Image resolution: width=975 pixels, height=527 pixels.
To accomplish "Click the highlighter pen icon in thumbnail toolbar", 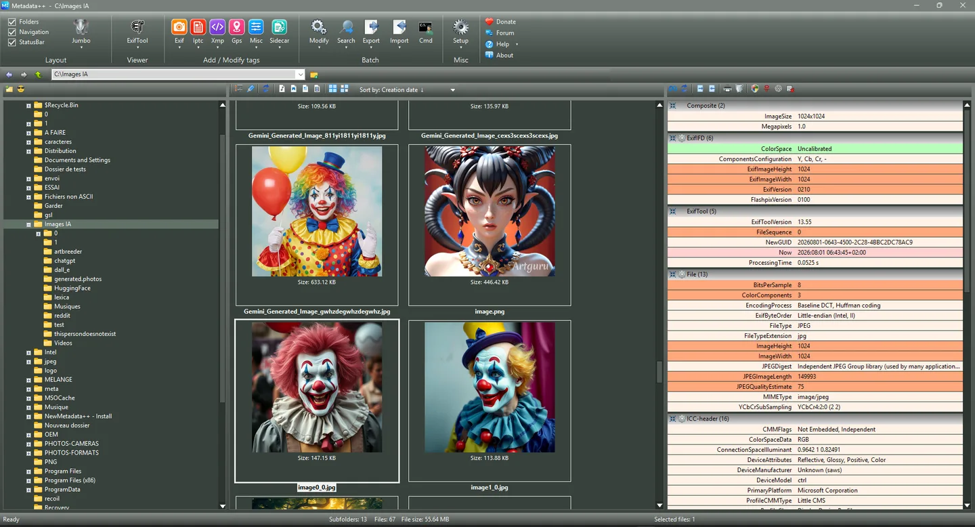I will pyautogui.click(x=251, y=89).
